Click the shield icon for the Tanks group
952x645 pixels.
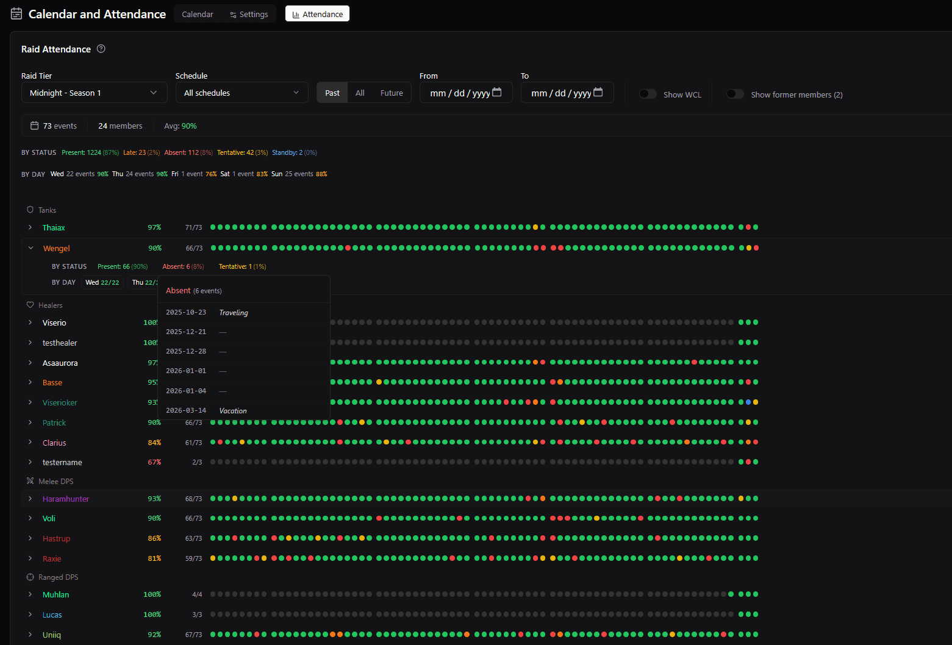(30, 209)
